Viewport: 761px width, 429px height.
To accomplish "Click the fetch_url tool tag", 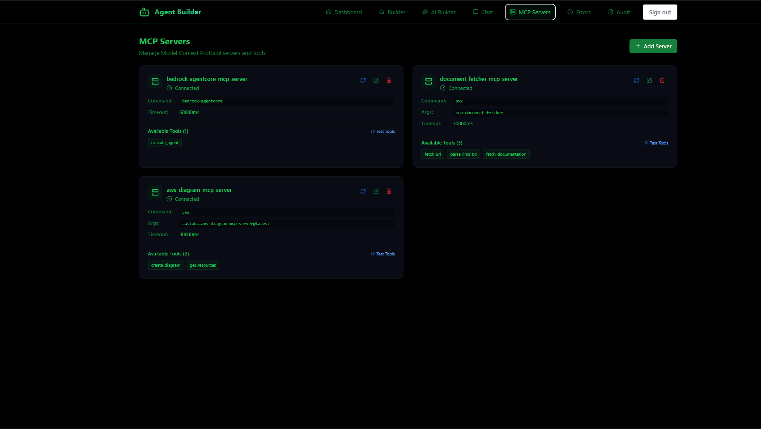I will point(433,154).
